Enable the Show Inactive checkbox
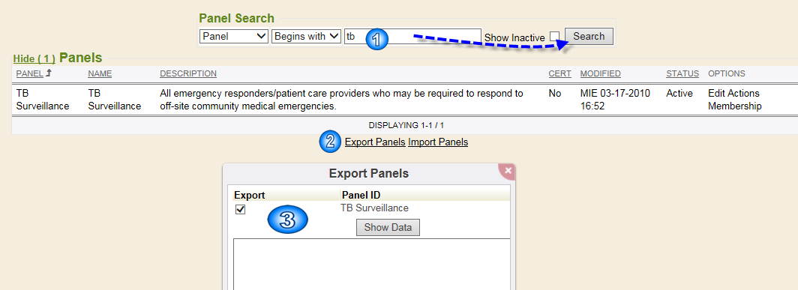The width and height of the screenshot is (798, 290). click(x=555, y=37)
